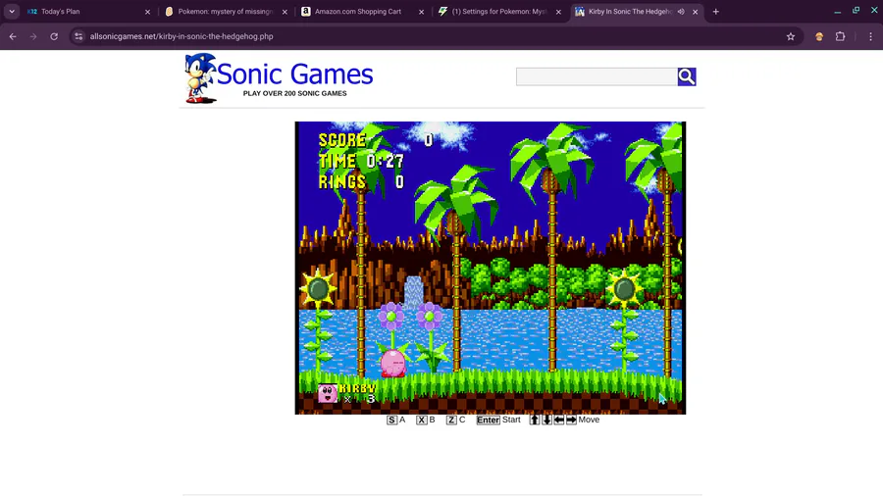
Task: Click the magnifying glass search button
Action: [687, 76]
